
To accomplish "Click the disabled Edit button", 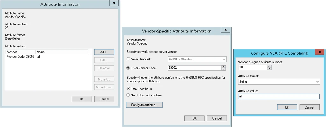I will (x=104, y=60).
